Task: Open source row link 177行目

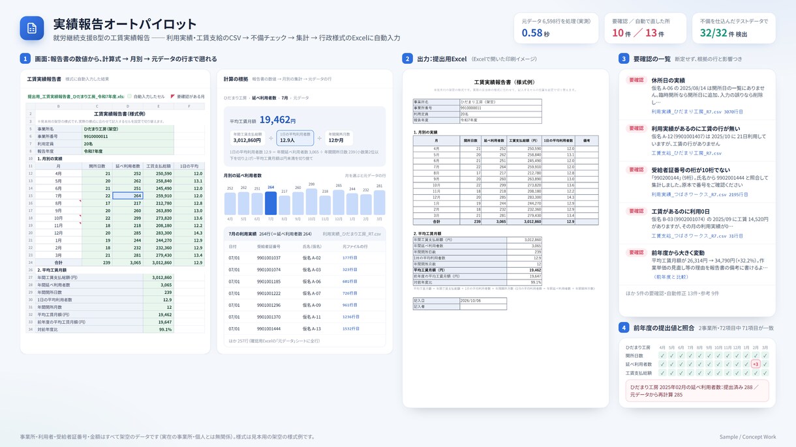Action: [350, 257]
